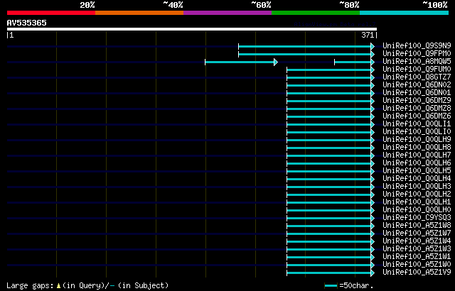Open the UniRef100_Q0QLH3 entry
The width and height of the screenshot is (455, 291).
pyautogui.click(x=417, y=186)
